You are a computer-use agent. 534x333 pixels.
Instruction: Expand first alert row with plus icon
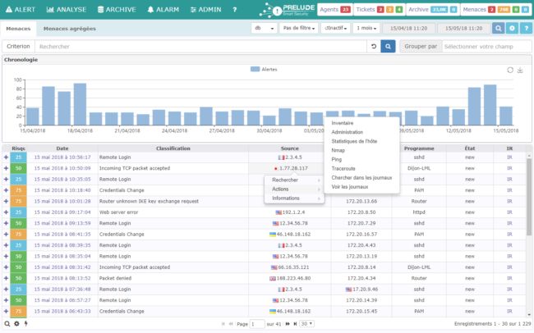6,156
